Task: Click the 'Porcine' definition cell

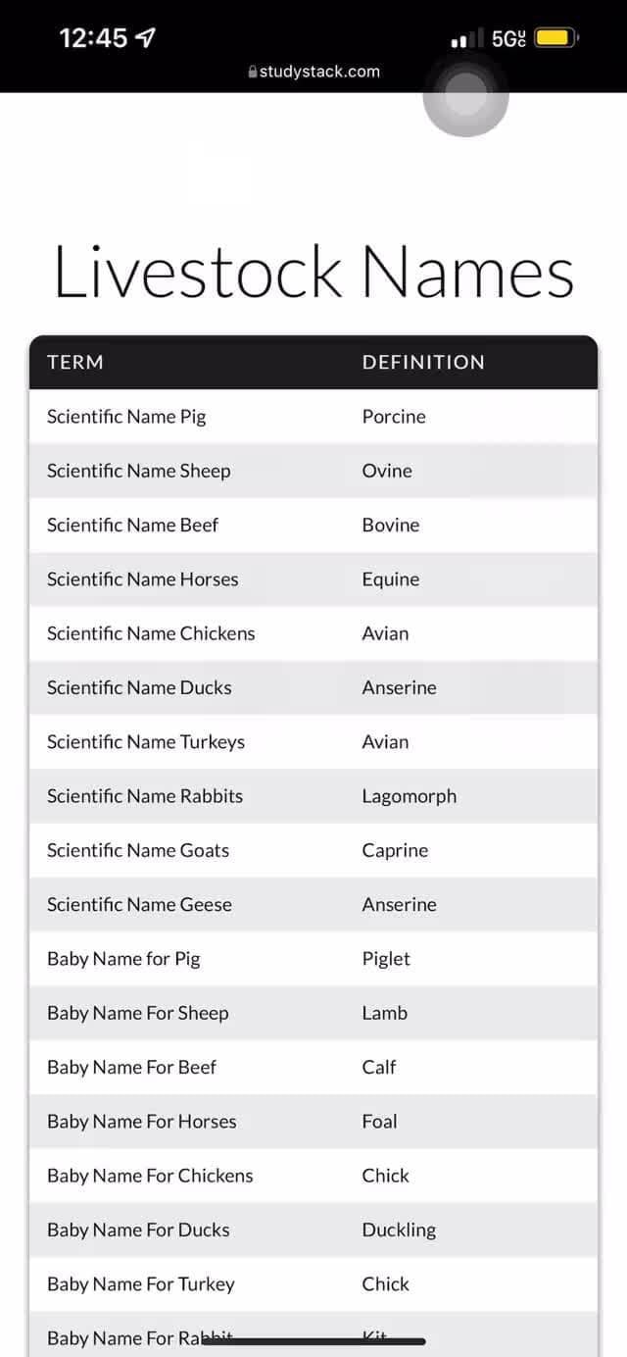Action: tap(393, 416)
